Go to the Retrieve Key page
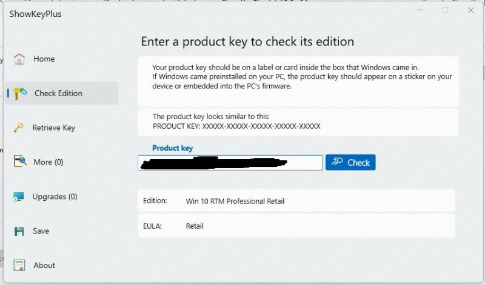This screenshot has width=485, height=285. click(x=54, y=128)
